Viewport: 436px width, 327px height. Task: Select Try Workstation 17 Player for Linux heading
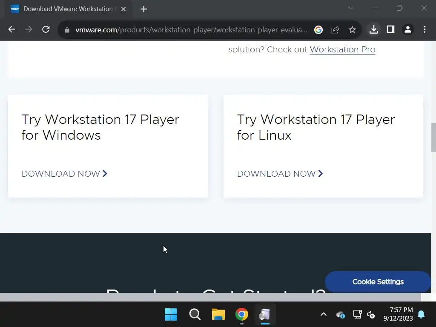(316, 127)
